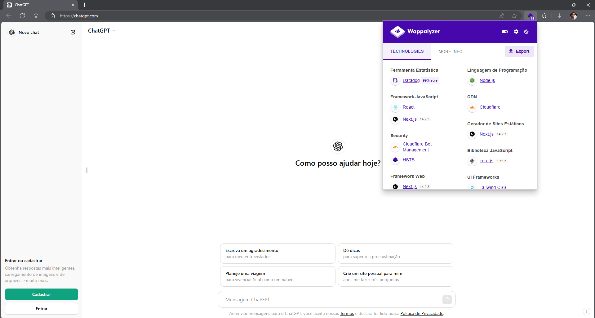Open the HSTS link

(409, 160)
